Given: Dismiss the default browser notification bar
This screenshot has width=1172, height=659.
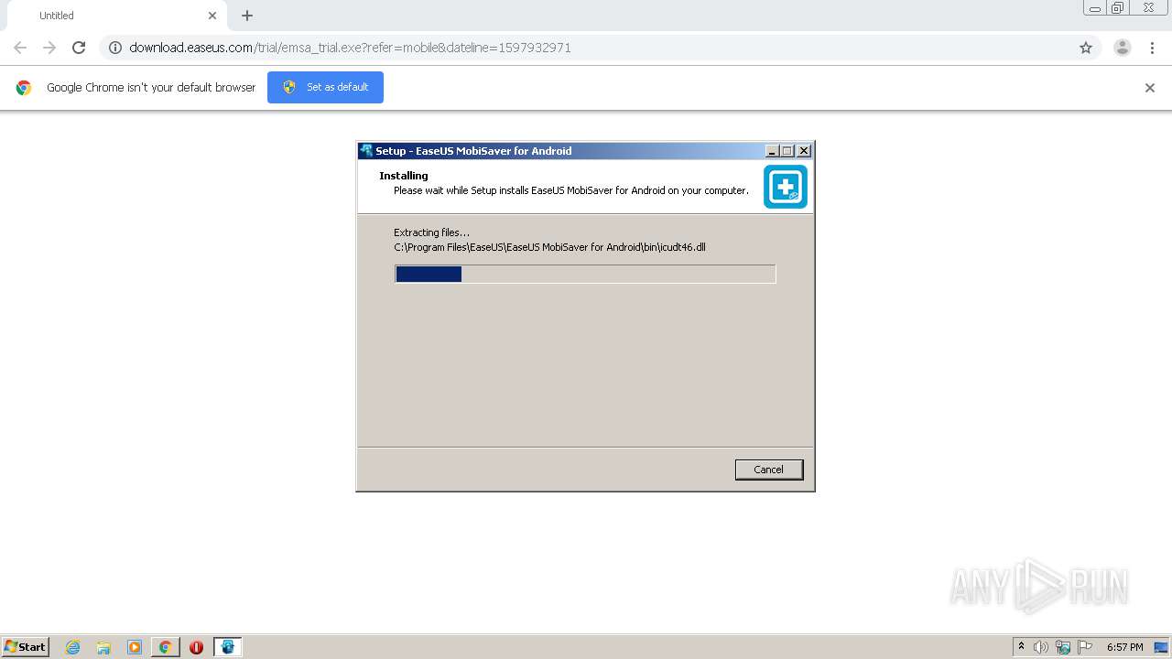Looking at the screenshot, I should click(x=1150, y=88).
